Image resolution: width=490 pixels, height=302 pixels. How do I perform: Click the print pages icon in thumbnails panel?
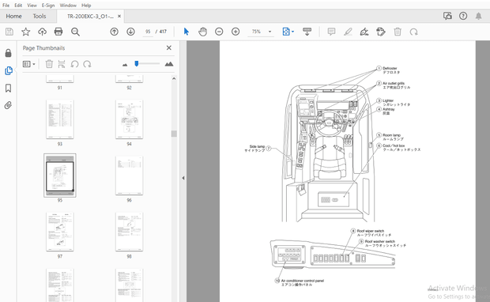coord(62,64)
